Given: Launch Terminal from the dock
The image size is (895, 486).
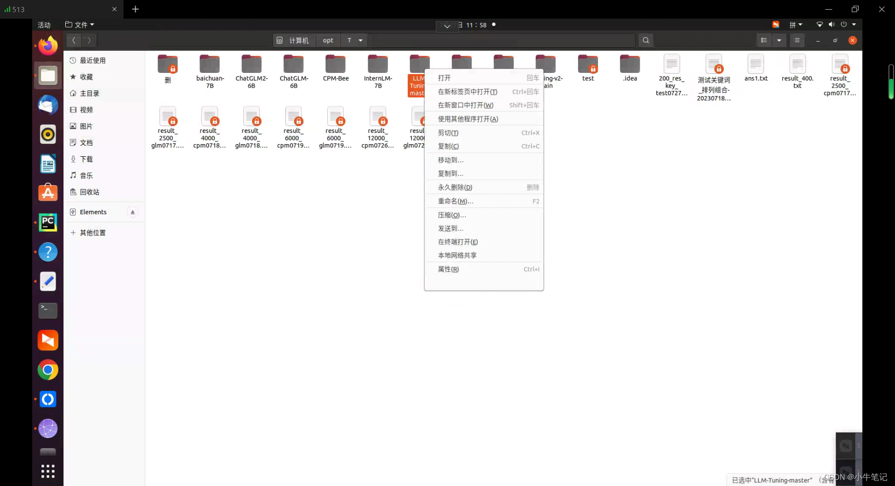Looking at the screenshot, I should 48,311.
